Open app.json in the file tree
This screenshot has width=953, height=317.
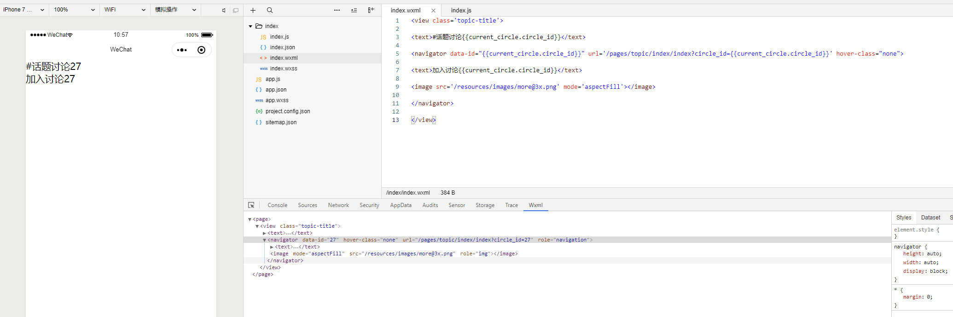276,90
